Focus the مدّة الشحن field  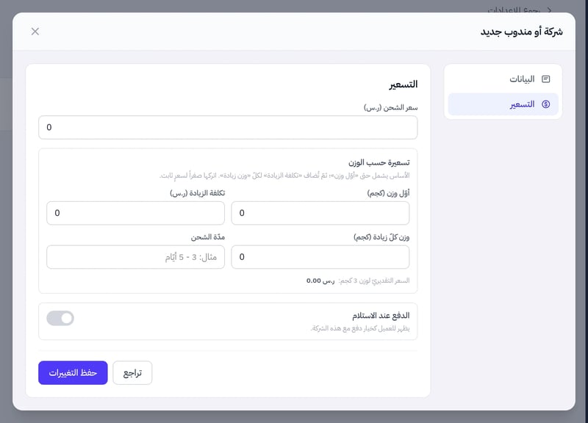click(135, 257)
